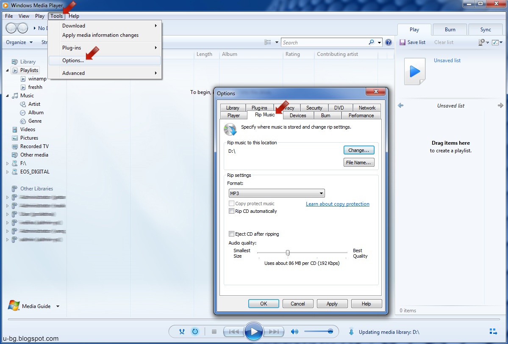Image resolution: width=508 pixels, height=344 pixels.
Task: Click the Album disc icon
Action: (23, 113)
